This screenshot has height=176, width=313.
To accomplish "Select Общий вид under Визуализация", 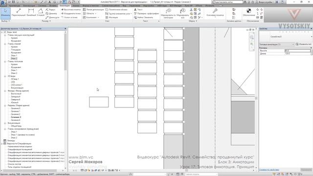I will 16,126.
